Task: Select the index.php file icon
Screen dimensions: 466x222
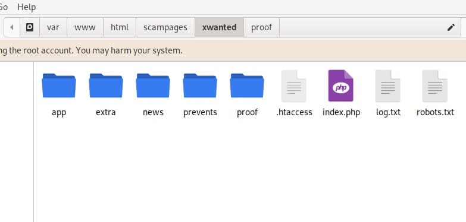Action: pyautogui.click(x=341, y=86)
